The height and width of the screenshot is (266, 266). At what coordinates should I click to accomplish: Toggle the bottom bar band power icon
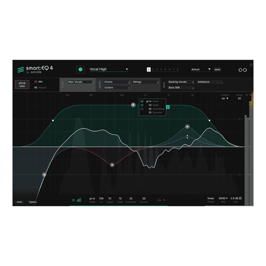pos(73,200)
